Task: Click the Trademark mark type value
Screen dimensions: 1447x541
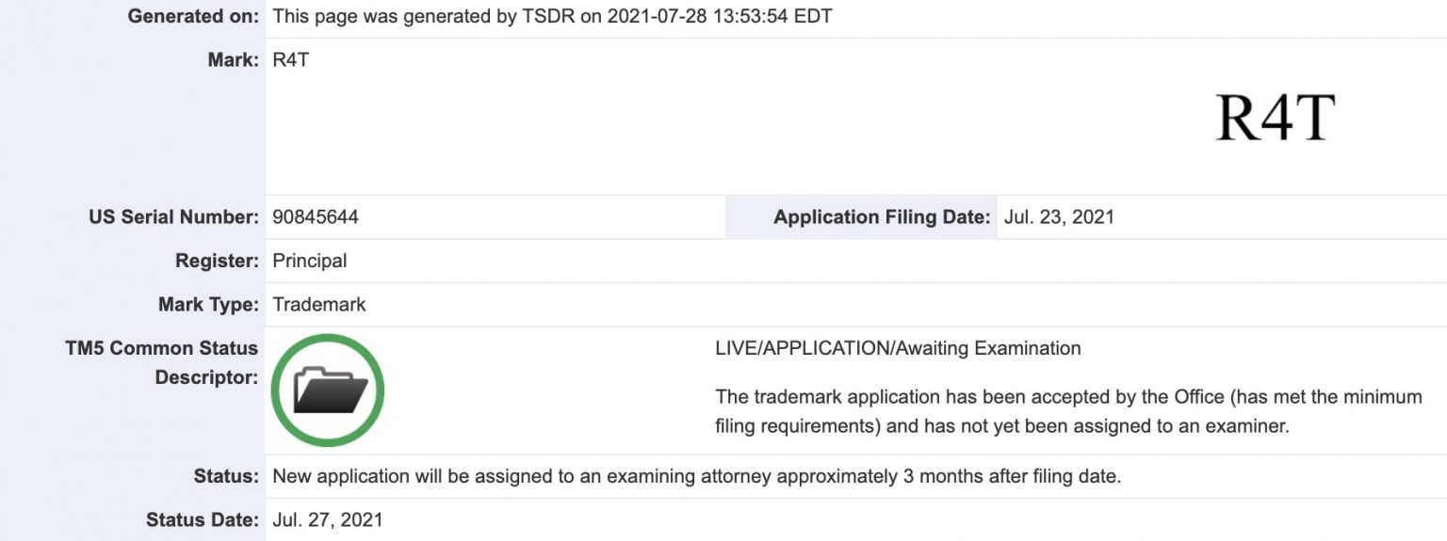Action: pyautogui.click(x=319, y=305)
